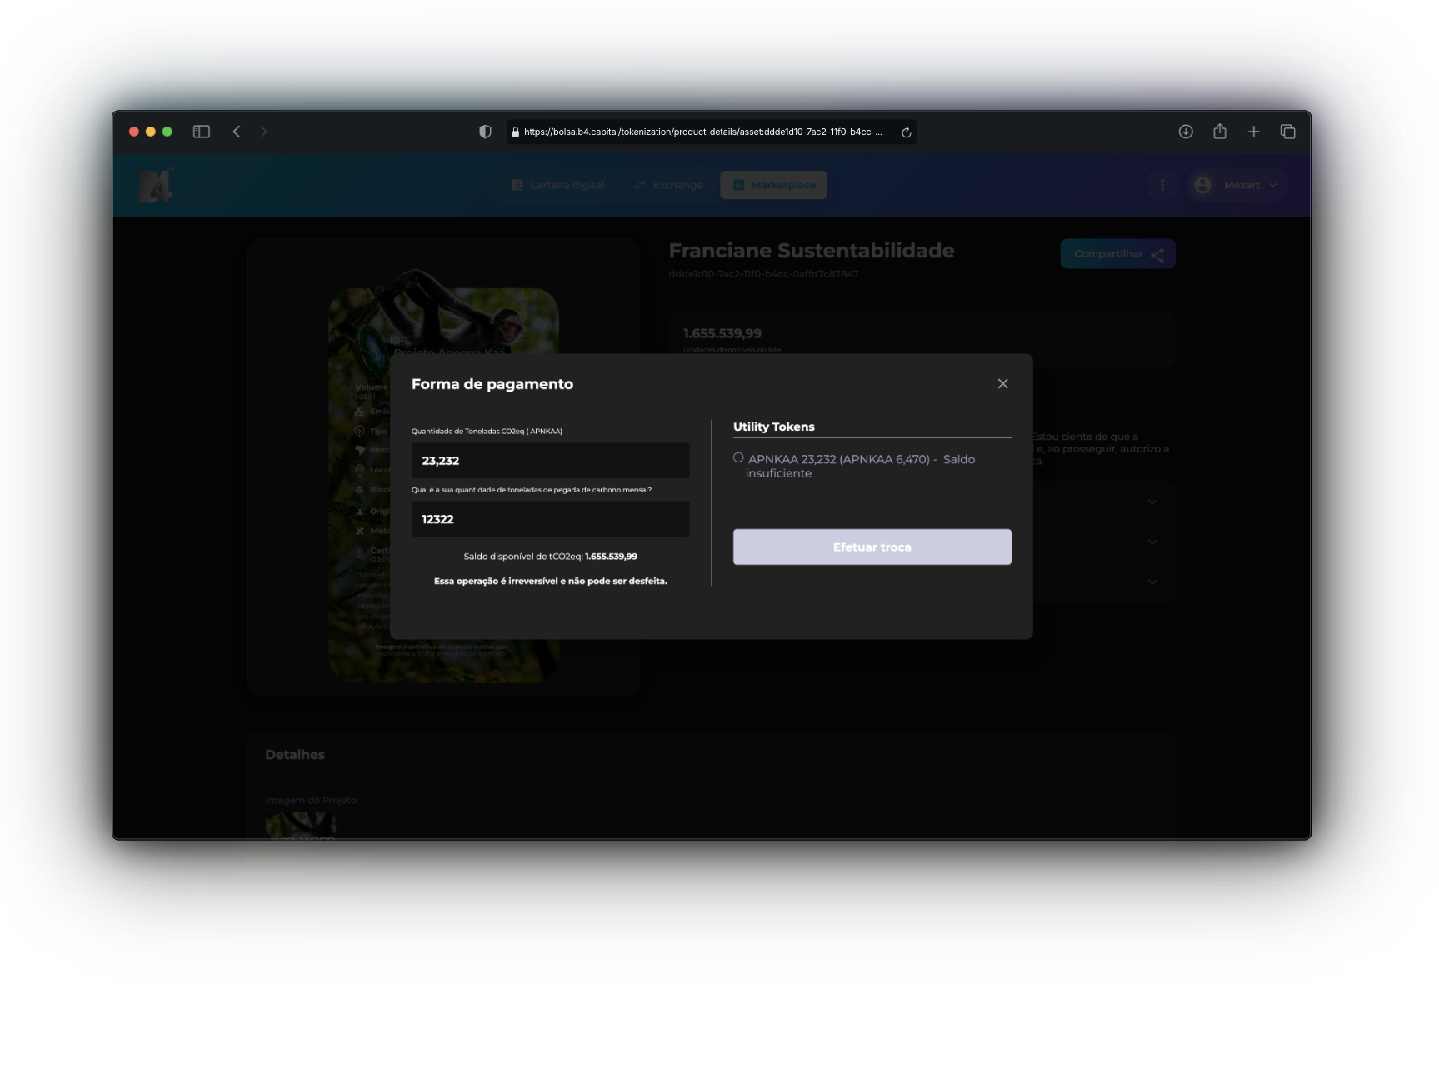Open a new tab with the plus icon
Viewport: 1439px width, 1079px height.
[x=1253, y=132]
